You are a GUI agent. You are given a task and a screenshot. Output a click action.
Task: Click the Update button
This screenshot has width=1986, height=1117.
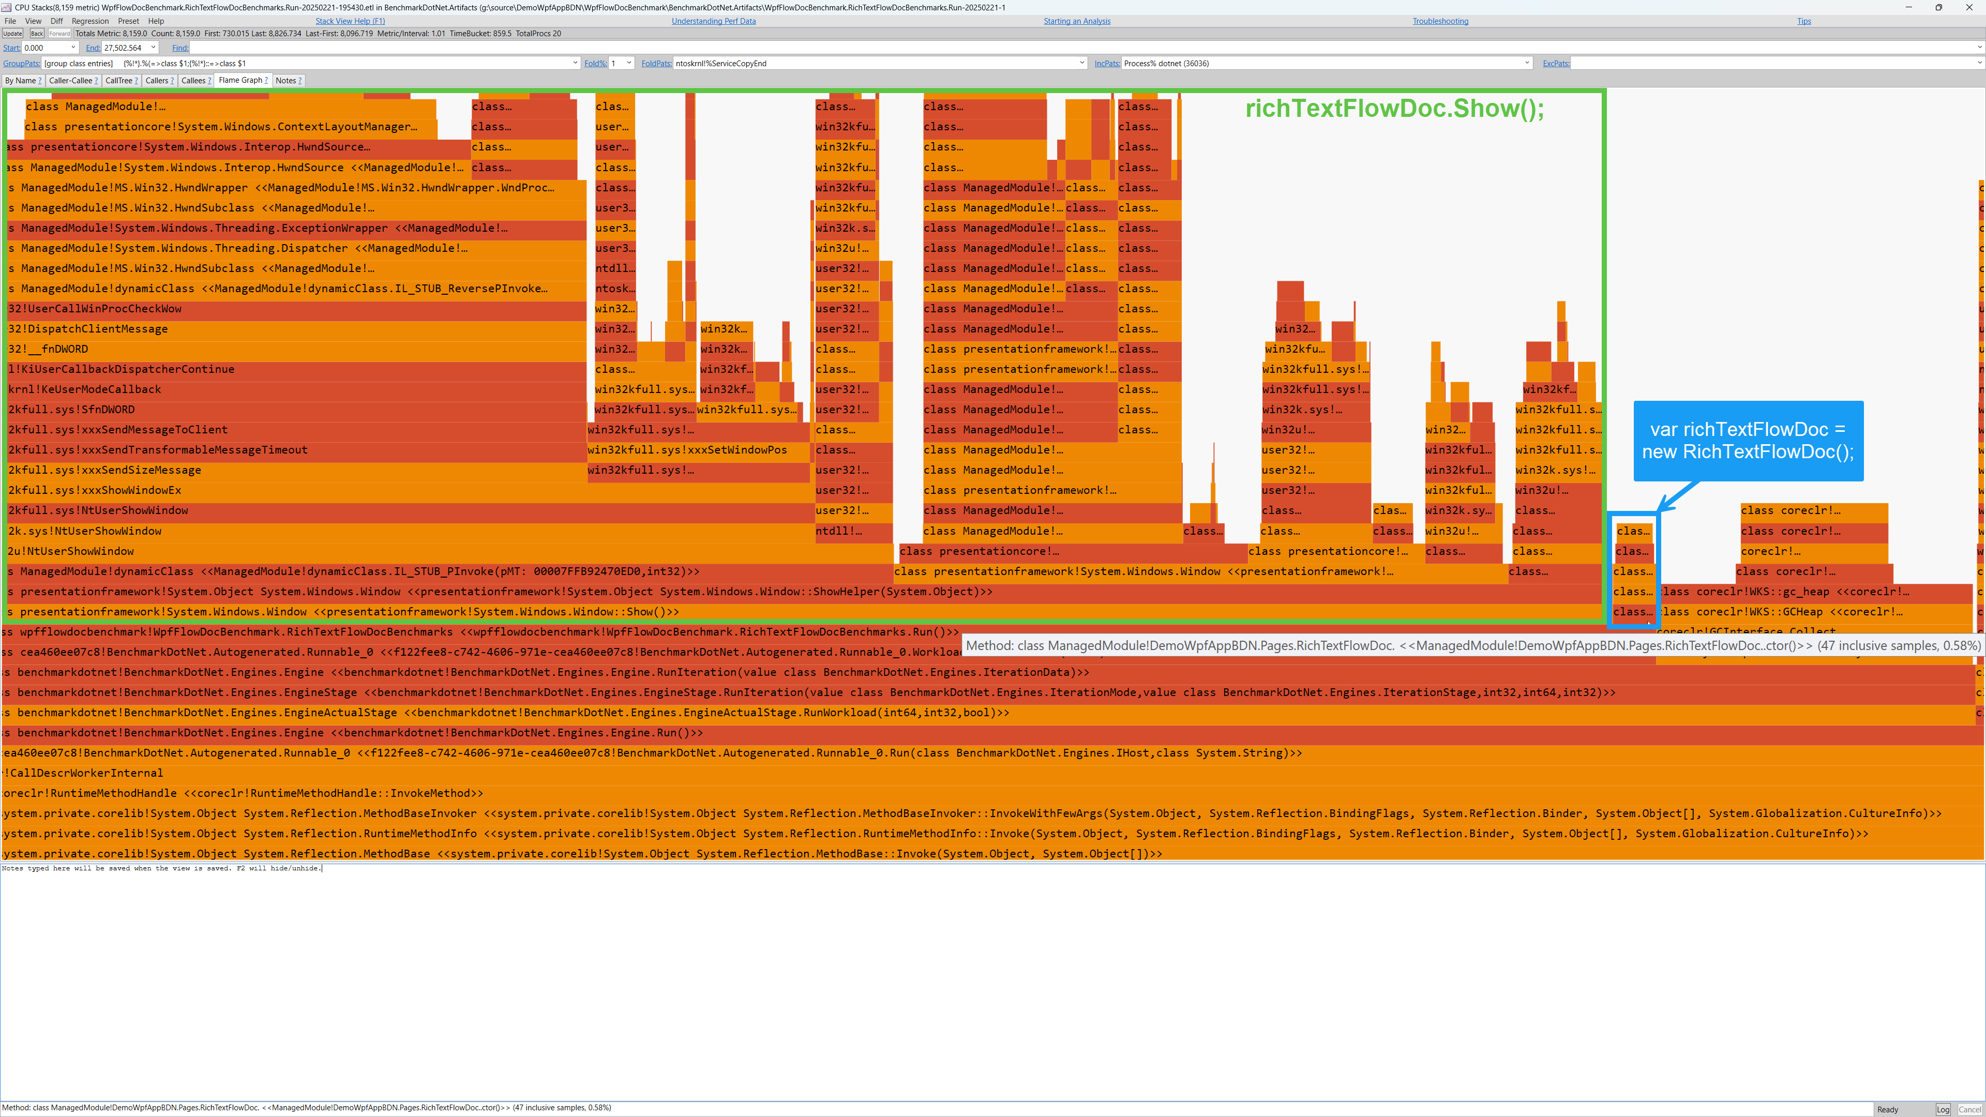point(12,34)
